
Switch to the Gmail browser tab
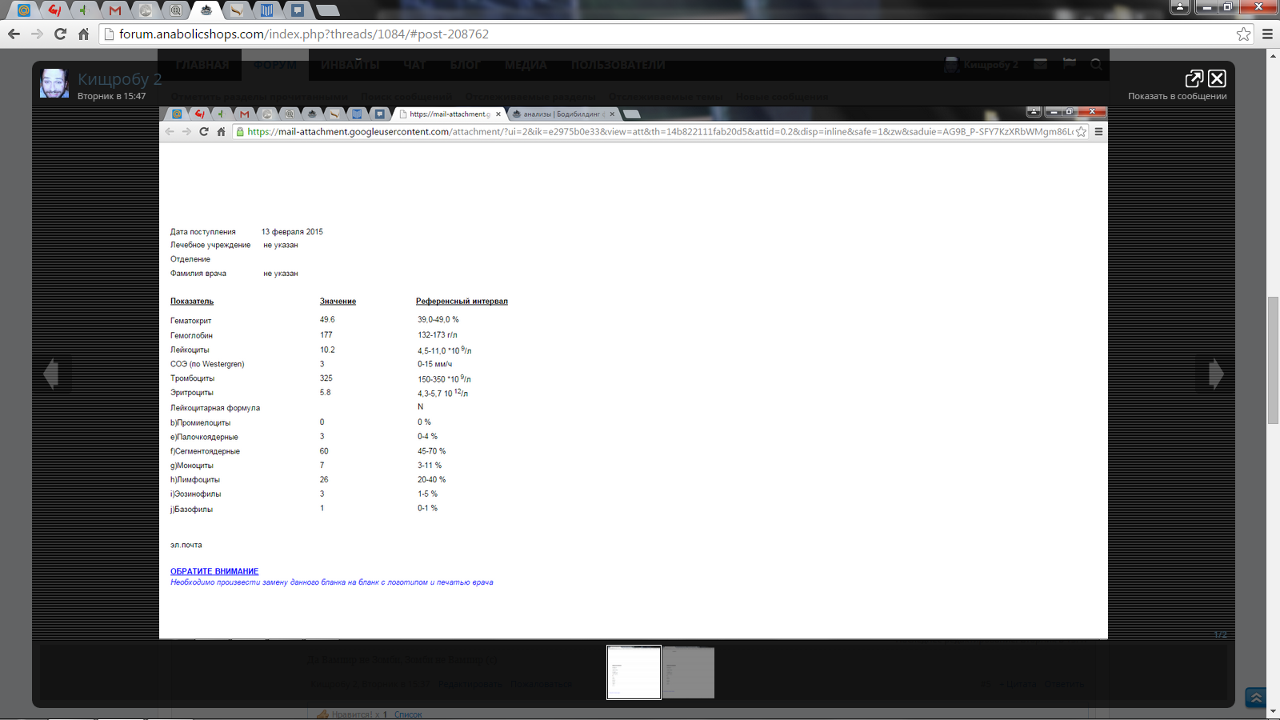[115, 10]
